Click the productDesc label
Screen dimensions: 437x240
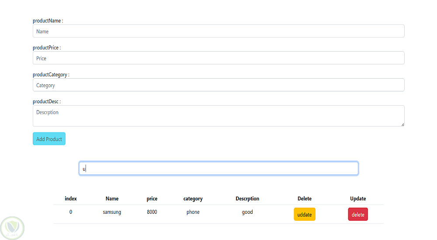46,101
